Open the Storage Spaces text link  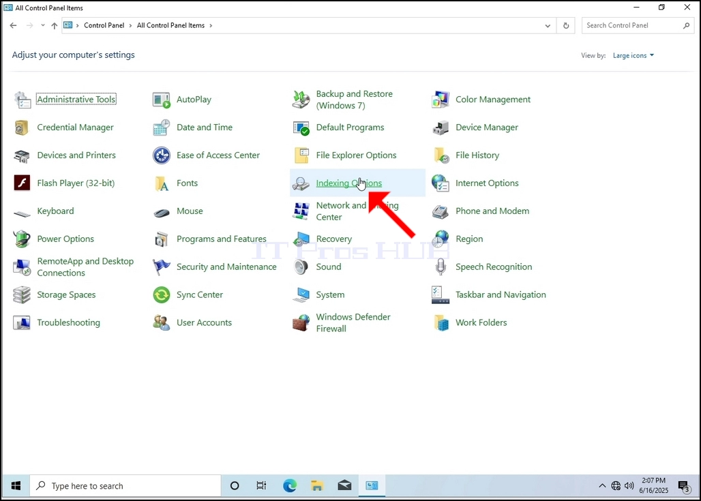click(66, 295)
